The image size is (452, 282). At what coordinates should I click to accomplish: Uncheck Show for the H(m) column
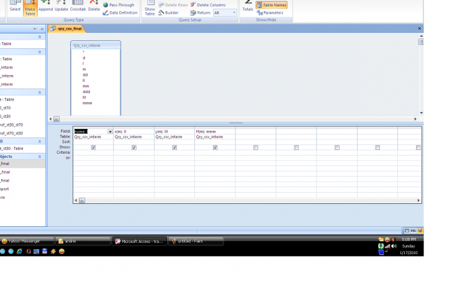[x=215, y=148]
